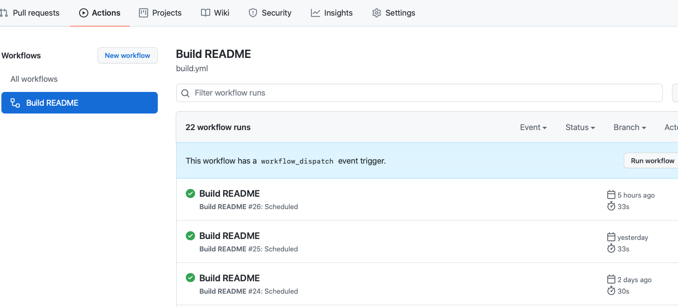The height and width of the screenshot is (307, 678).
Task: Click 'Build README #26: Scheduled' subtitle
Action: pos(249,207)
